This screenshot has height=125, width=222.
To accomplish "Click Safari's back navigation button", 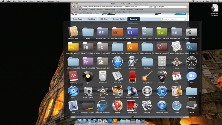I will 73,7.
